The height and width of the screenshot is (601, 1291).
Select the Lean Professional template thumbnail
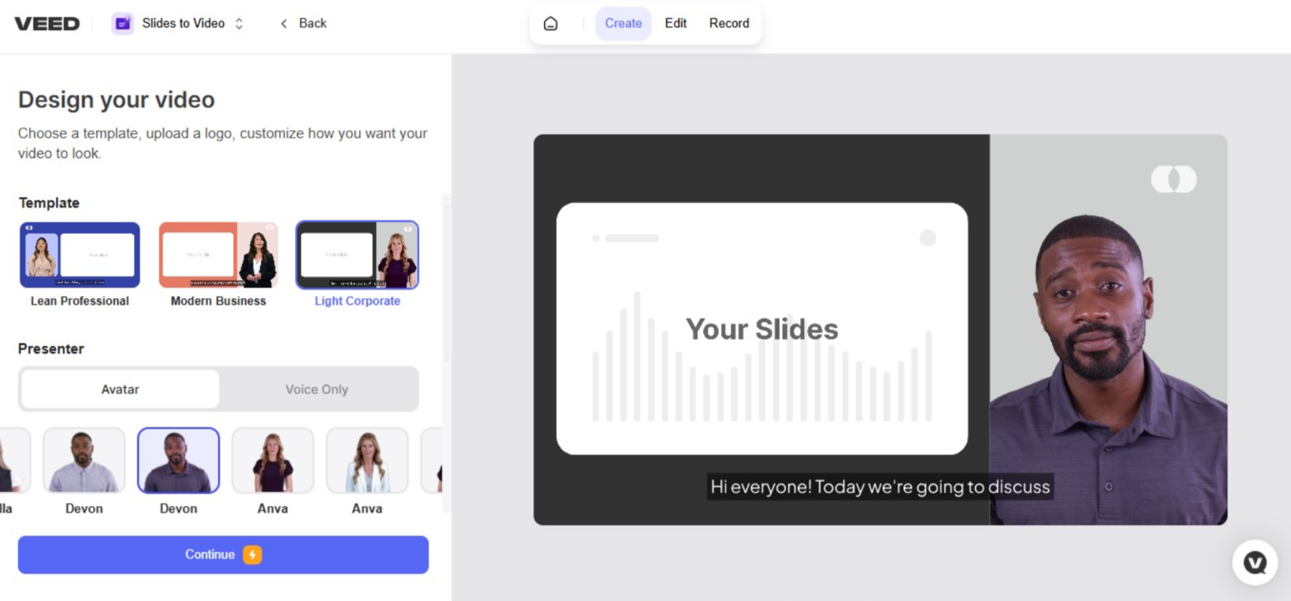(80, 255)
